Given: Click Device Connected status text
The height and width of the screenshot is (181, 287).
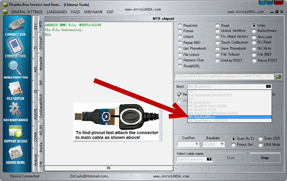Looking at the screenshot, I should pos(25,176).
